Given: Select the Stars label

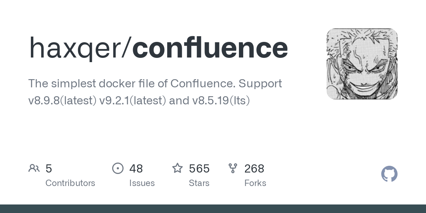Looking at the screenshot, I should (199, 183).
